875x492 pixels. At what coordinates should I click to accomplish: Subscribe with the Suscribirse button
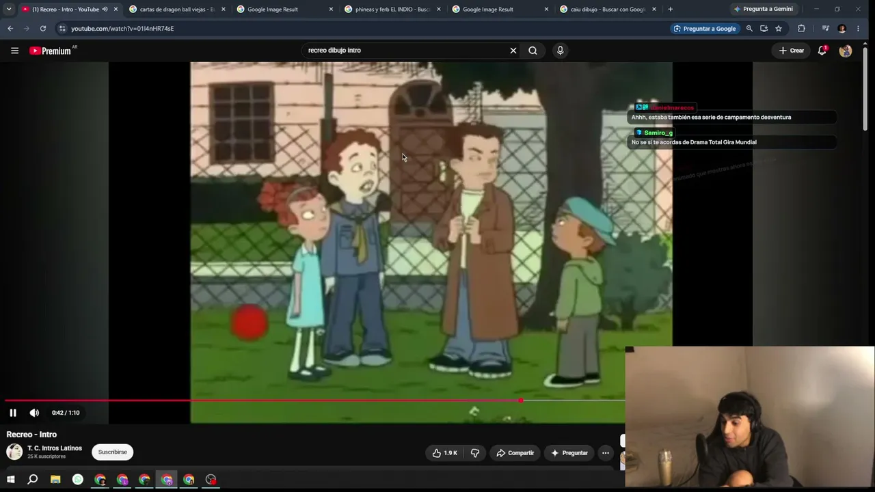pyautogui.click(x=113, y=452)
